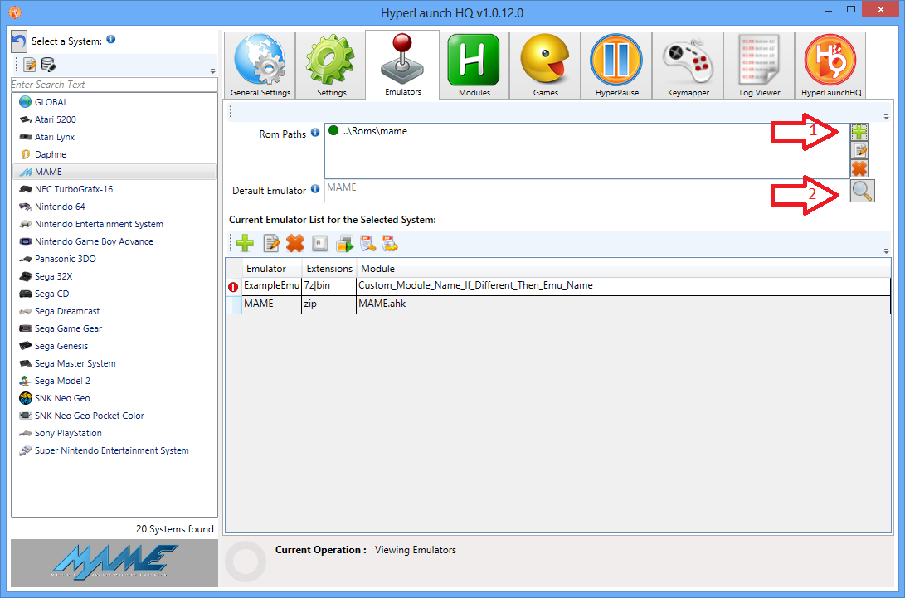Viewport: 905px width, 598px height.
Task: Open the Modules tab
Action: tap(474, 66)
